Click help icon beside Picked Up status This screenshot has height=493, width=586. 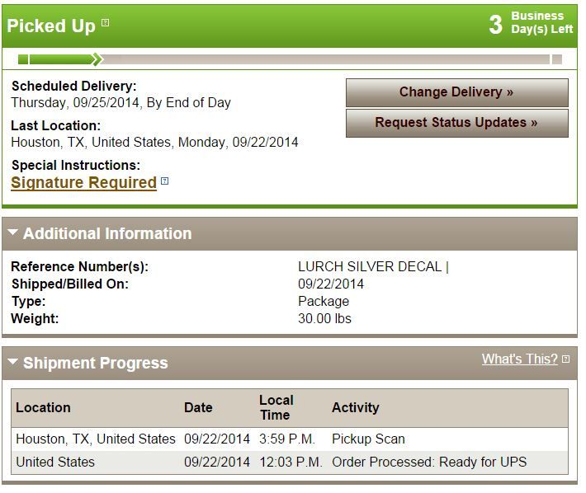pos(106,23)
